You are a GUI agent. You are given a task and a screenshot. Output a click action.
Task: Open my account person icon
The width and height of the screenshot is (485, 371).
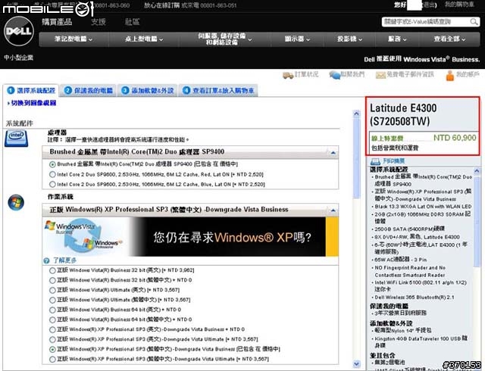(450, 75)
